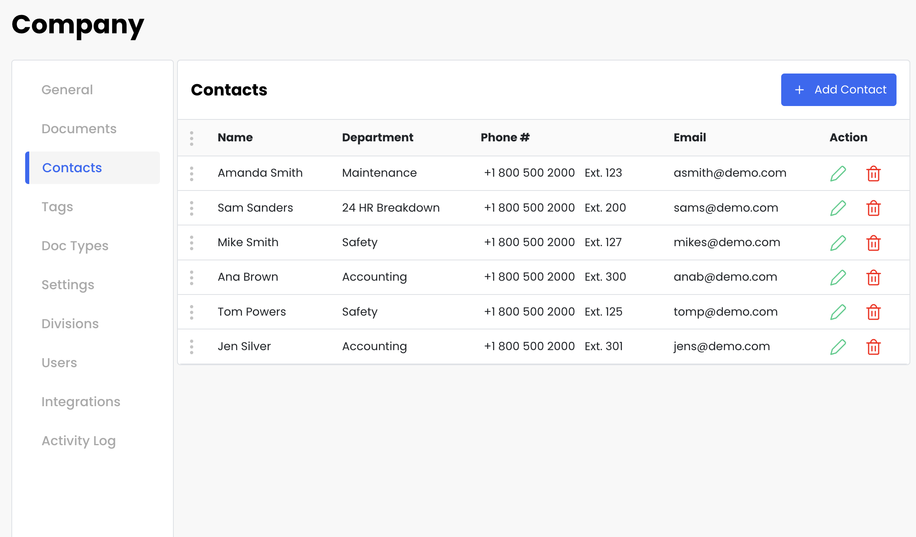916x537 pixels.
Task: Click the asmith@demo.com email address
Action: 730,173
